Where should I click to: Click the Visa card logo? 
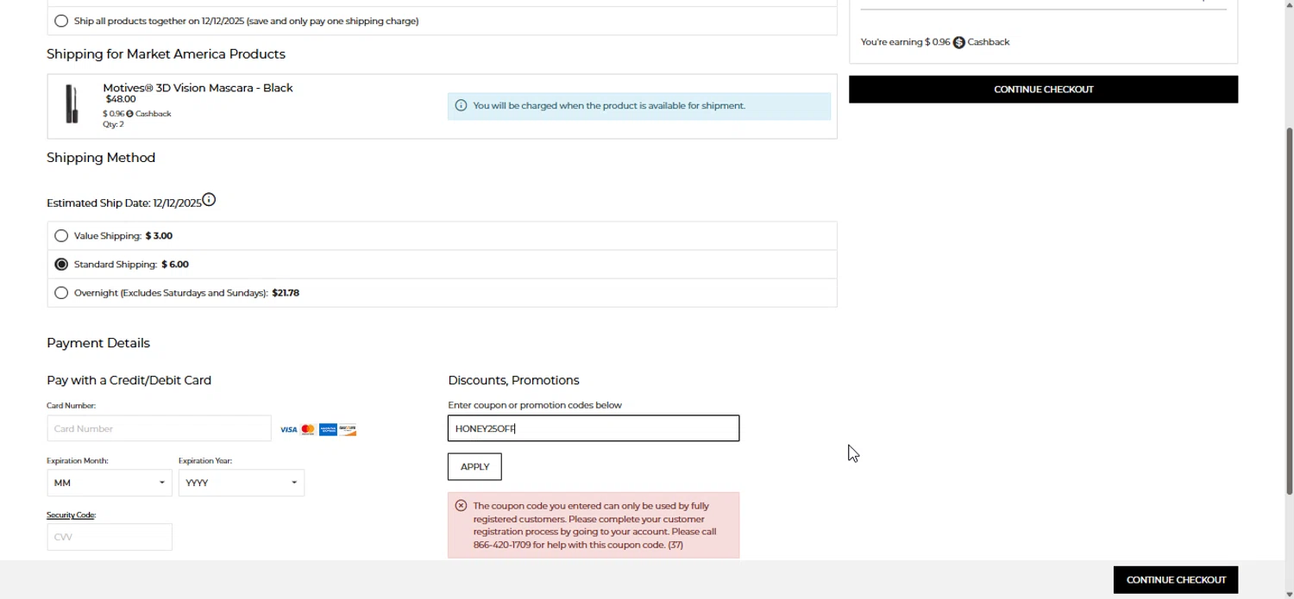pos(288,429)
